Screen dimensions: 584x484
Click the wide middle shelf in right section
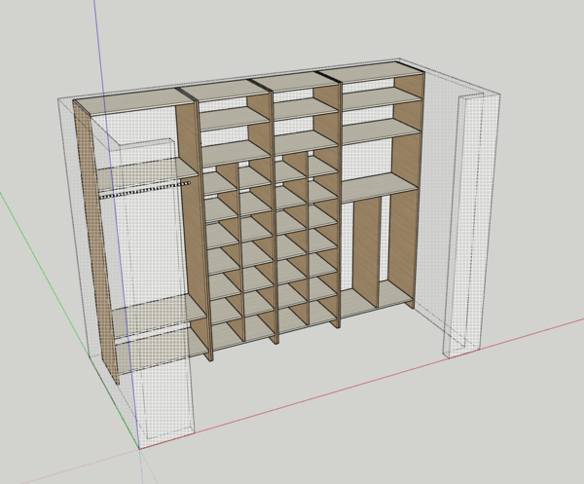coord(375,185)
